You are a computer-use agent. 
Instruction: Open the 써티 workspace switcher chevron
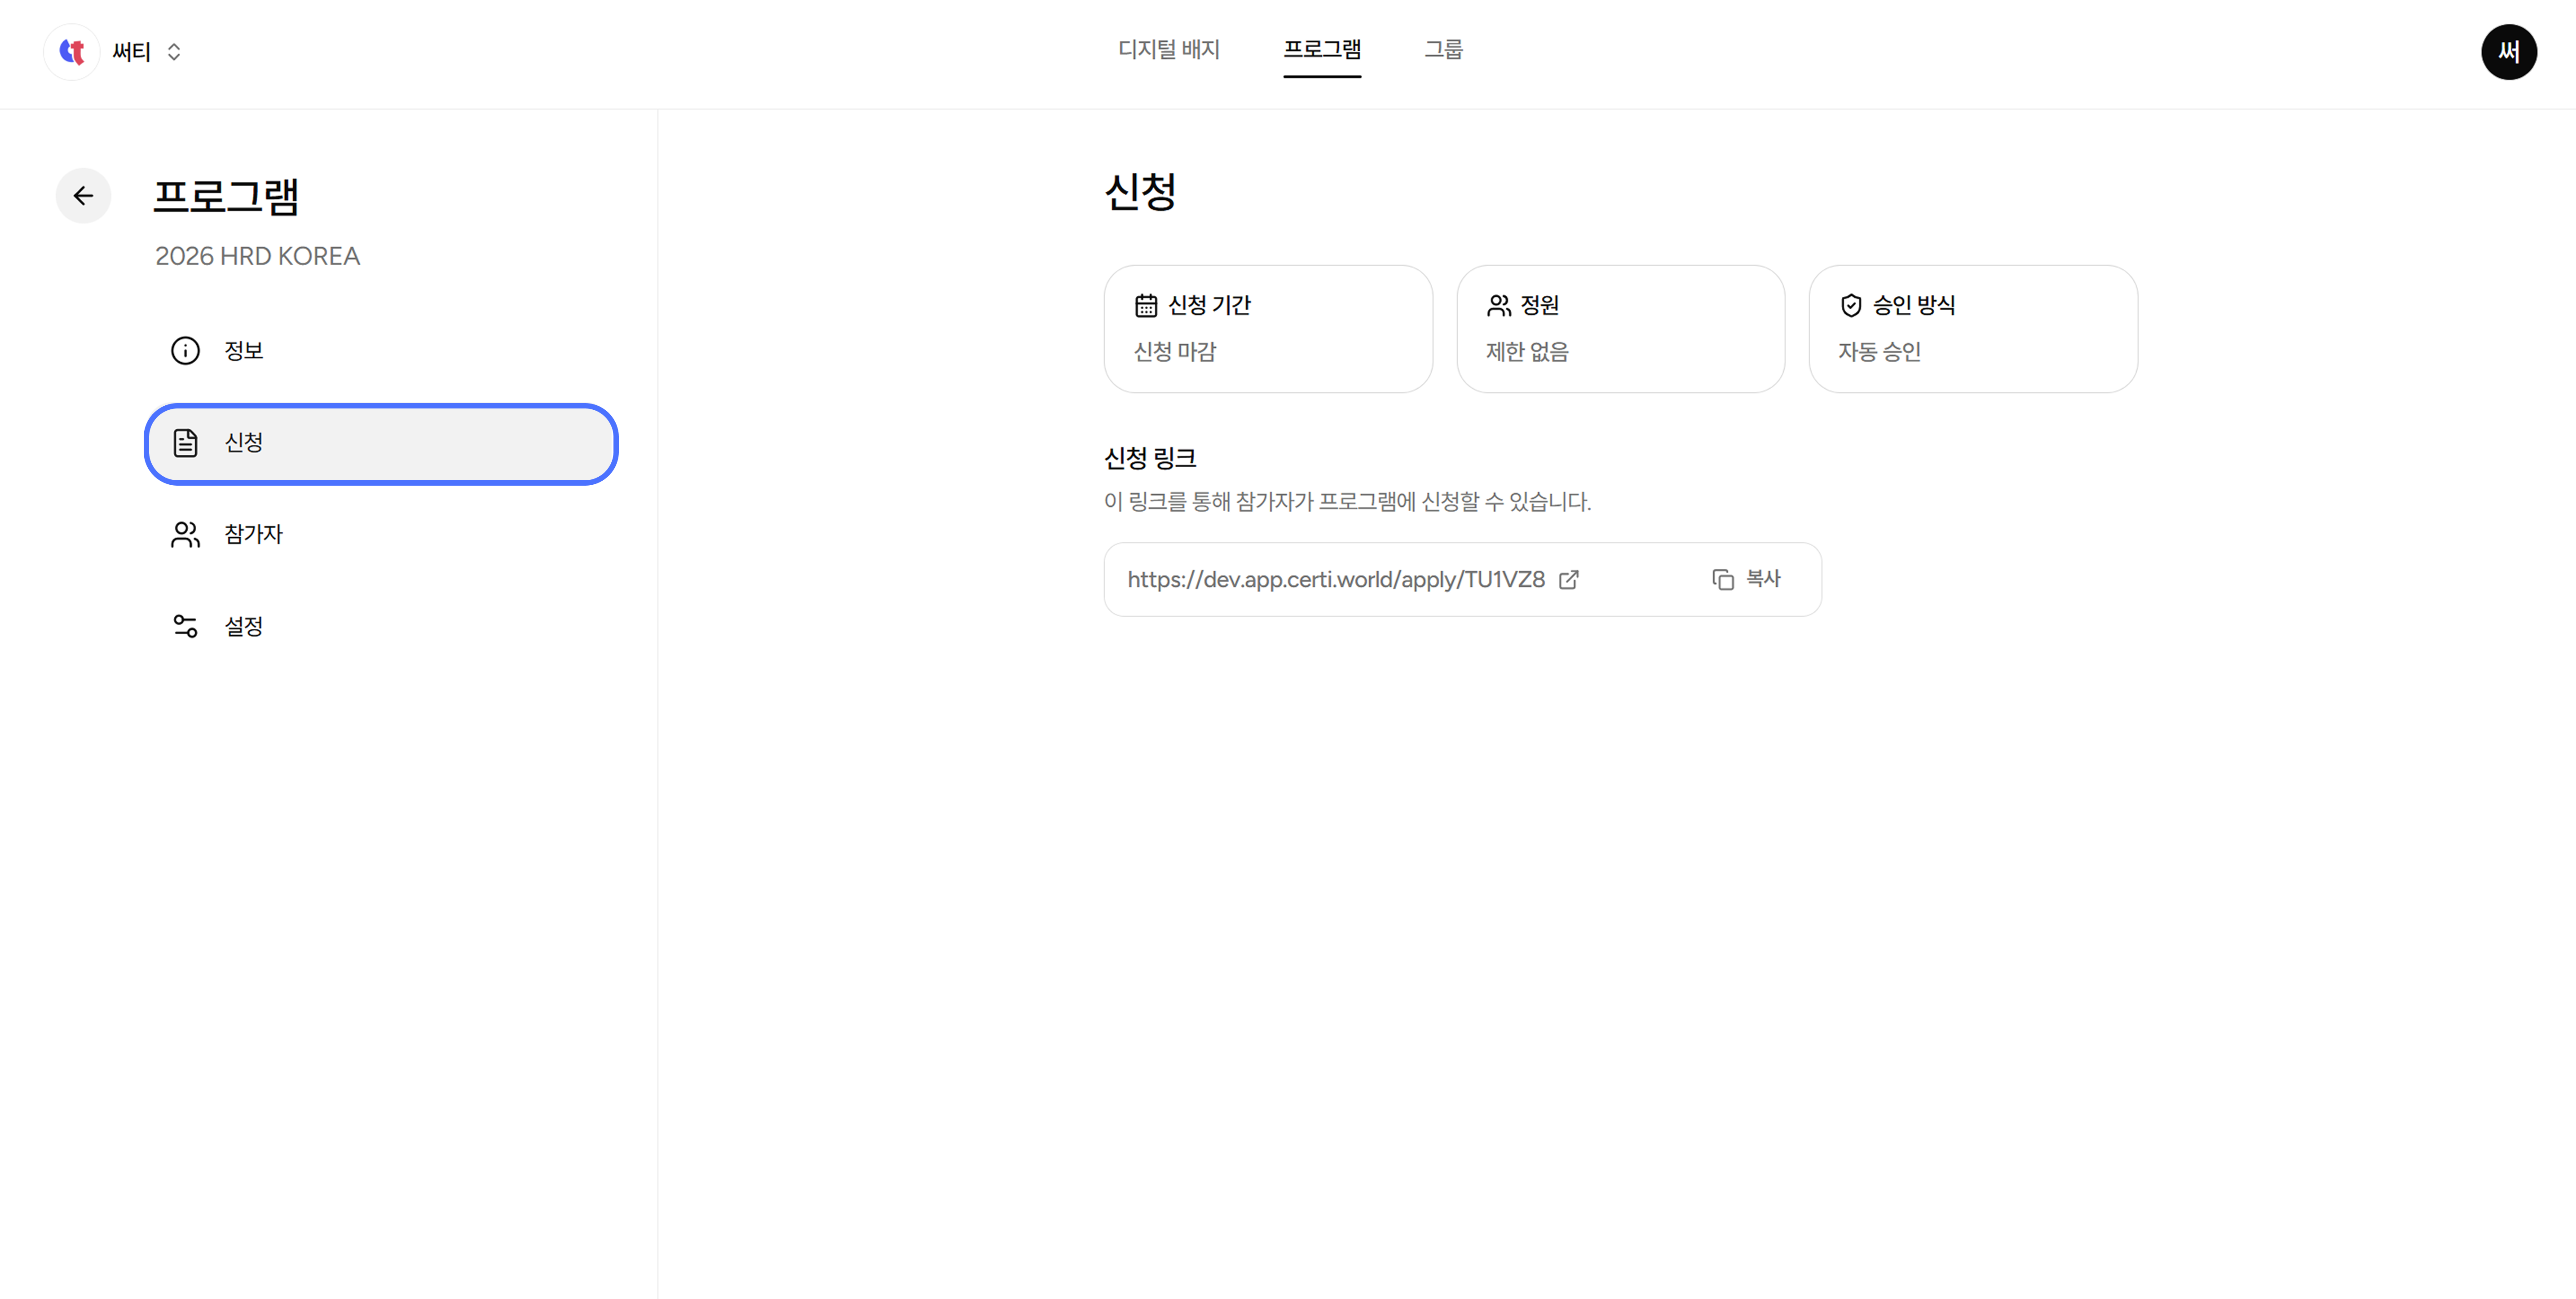coord(174,52)
